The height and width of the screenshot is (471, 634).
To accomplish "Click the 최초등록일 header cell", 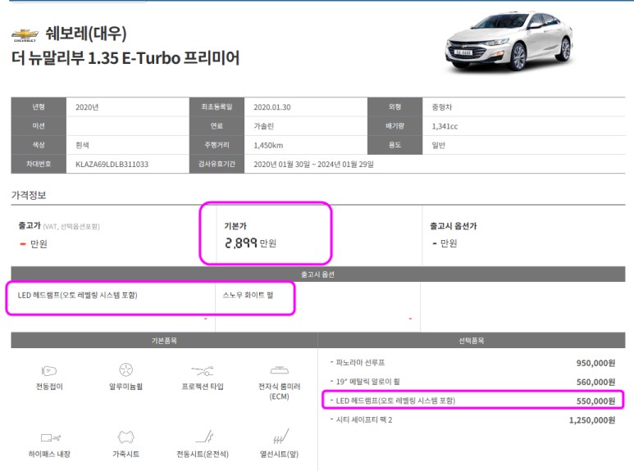I will 217,106.
